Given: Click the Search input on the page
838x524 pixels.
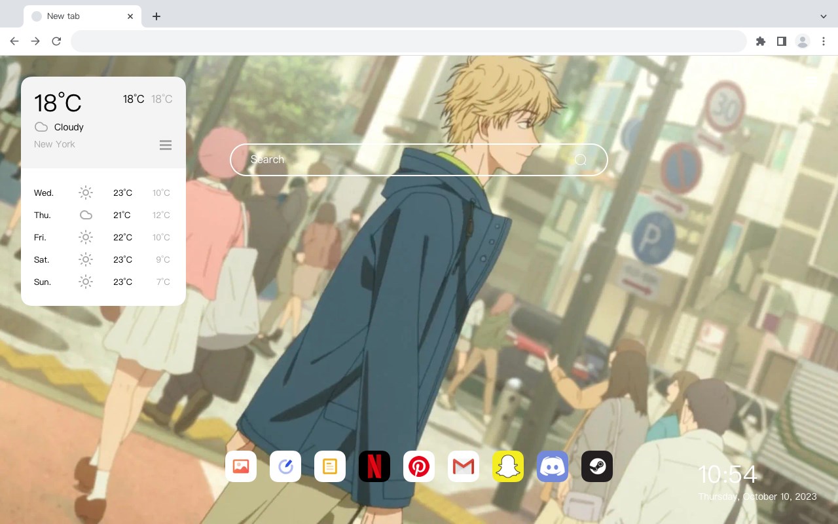Looking at the screenshot, I should click(419, 160).
